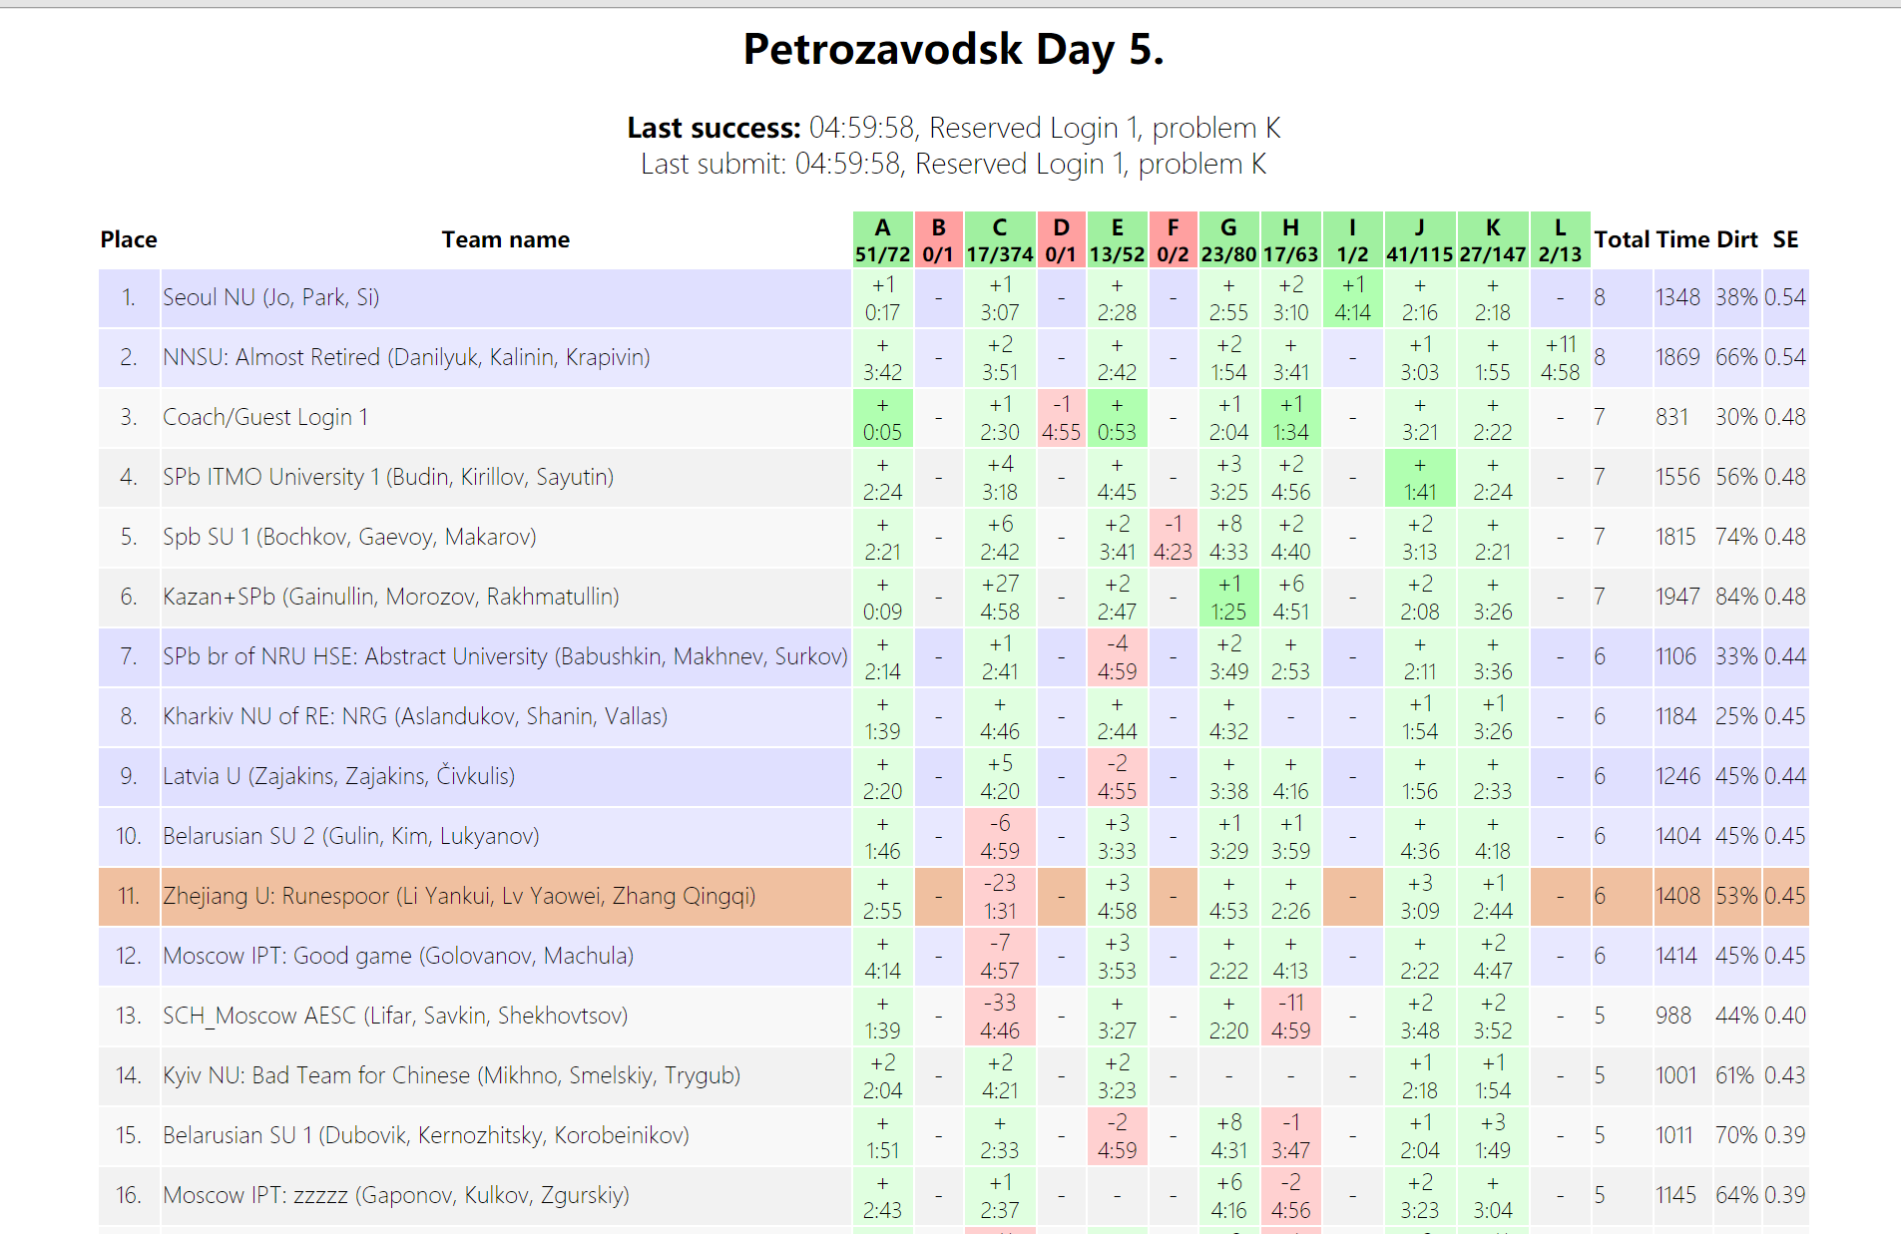The width and height of the screenshot is (1901, 1234).
Task: Select the problem L header cell
Action: (1560, 239)
